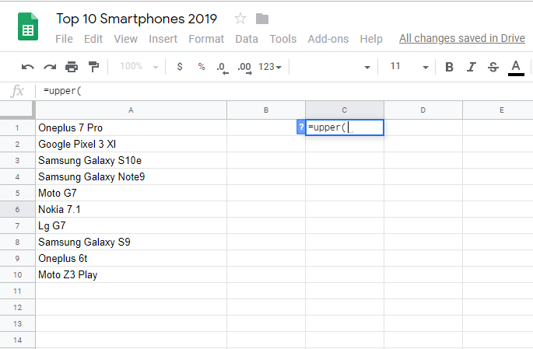
Task: Click the fx function icon
Action: pos(17,91)
